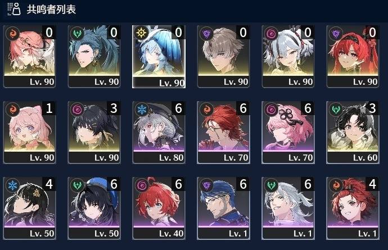
Task: Click purple electro icon on beige-haired card
Action: point(206,33)
